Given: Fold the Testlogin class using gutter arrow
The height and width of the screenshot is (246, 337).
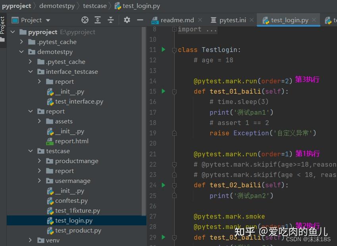Looking at the screenshot, I should pyautogui.click(x=174, y=50).
